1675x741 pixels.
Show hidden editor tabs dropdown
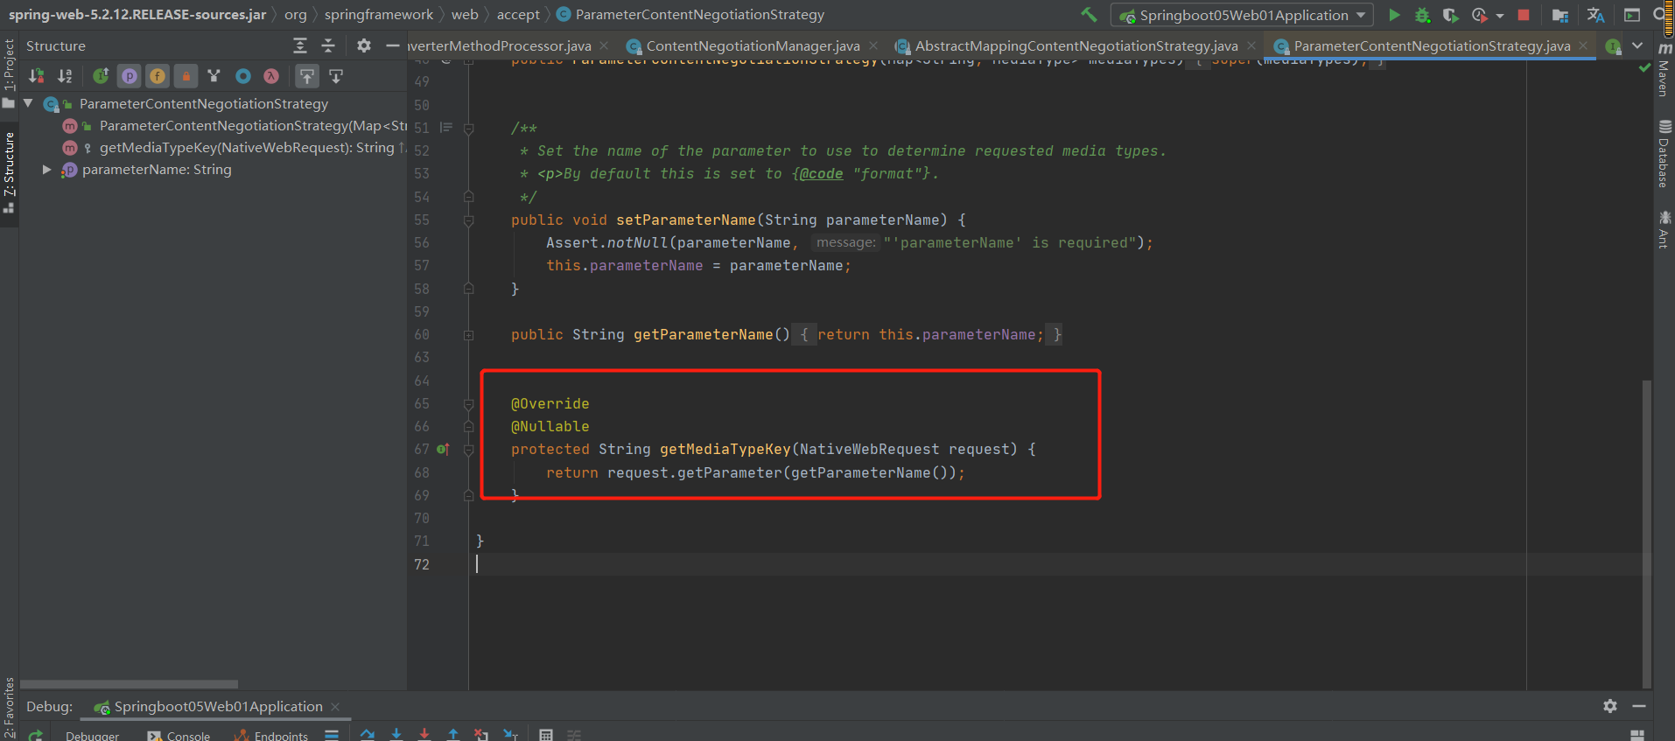pyautogui.click(x=1637, y=45)
